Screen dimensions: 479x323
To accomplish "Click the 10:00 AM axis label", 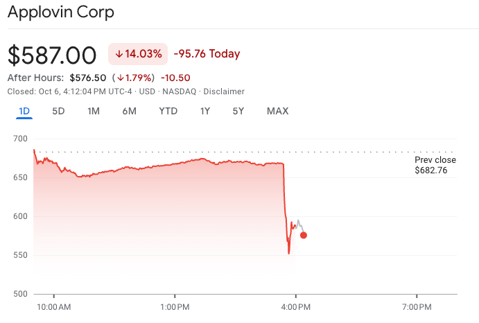I will [54, 306].
